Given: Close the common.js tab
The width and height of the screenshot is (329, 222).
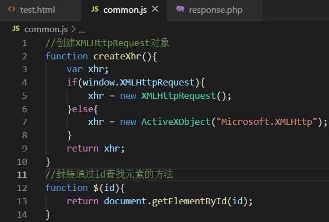Looking at the screenshot, I should click(x=155, y=9).
